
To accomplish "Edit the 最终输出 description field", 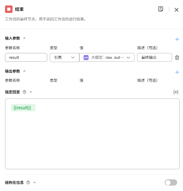I will click(x=155, y=57).
